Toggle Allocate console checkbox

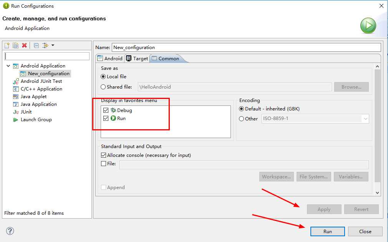pos(104,155)
